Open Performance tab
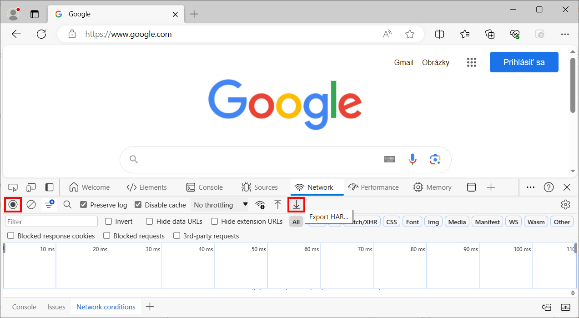The width and height of the screenshot is (579, 318). coord(373,187)
